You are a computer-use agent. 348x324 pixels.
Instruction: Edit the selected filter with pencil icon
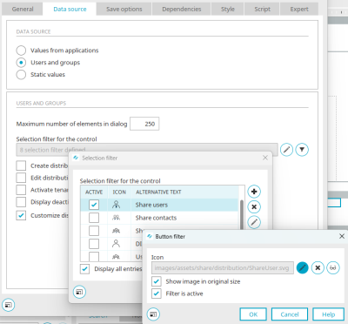point(254,222)
